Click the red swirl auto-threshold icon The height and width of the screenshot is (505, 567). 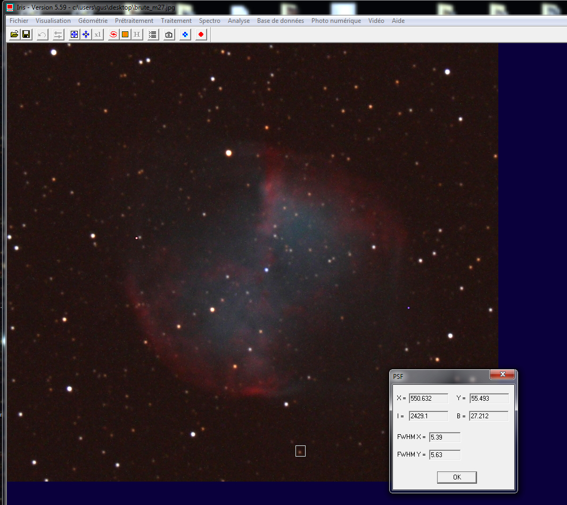pos(113,35)
